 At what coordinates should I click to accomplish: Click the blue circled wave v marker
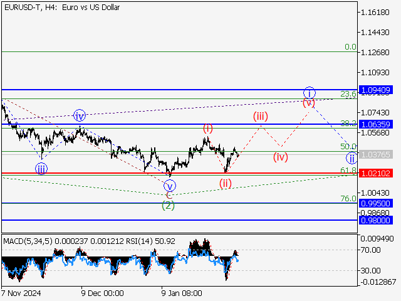point(169,185)
